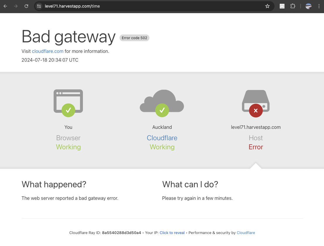Screen dimensions: 324x246
Task: Open the Chrome profile avatar
Action: [x=308, y=6]
